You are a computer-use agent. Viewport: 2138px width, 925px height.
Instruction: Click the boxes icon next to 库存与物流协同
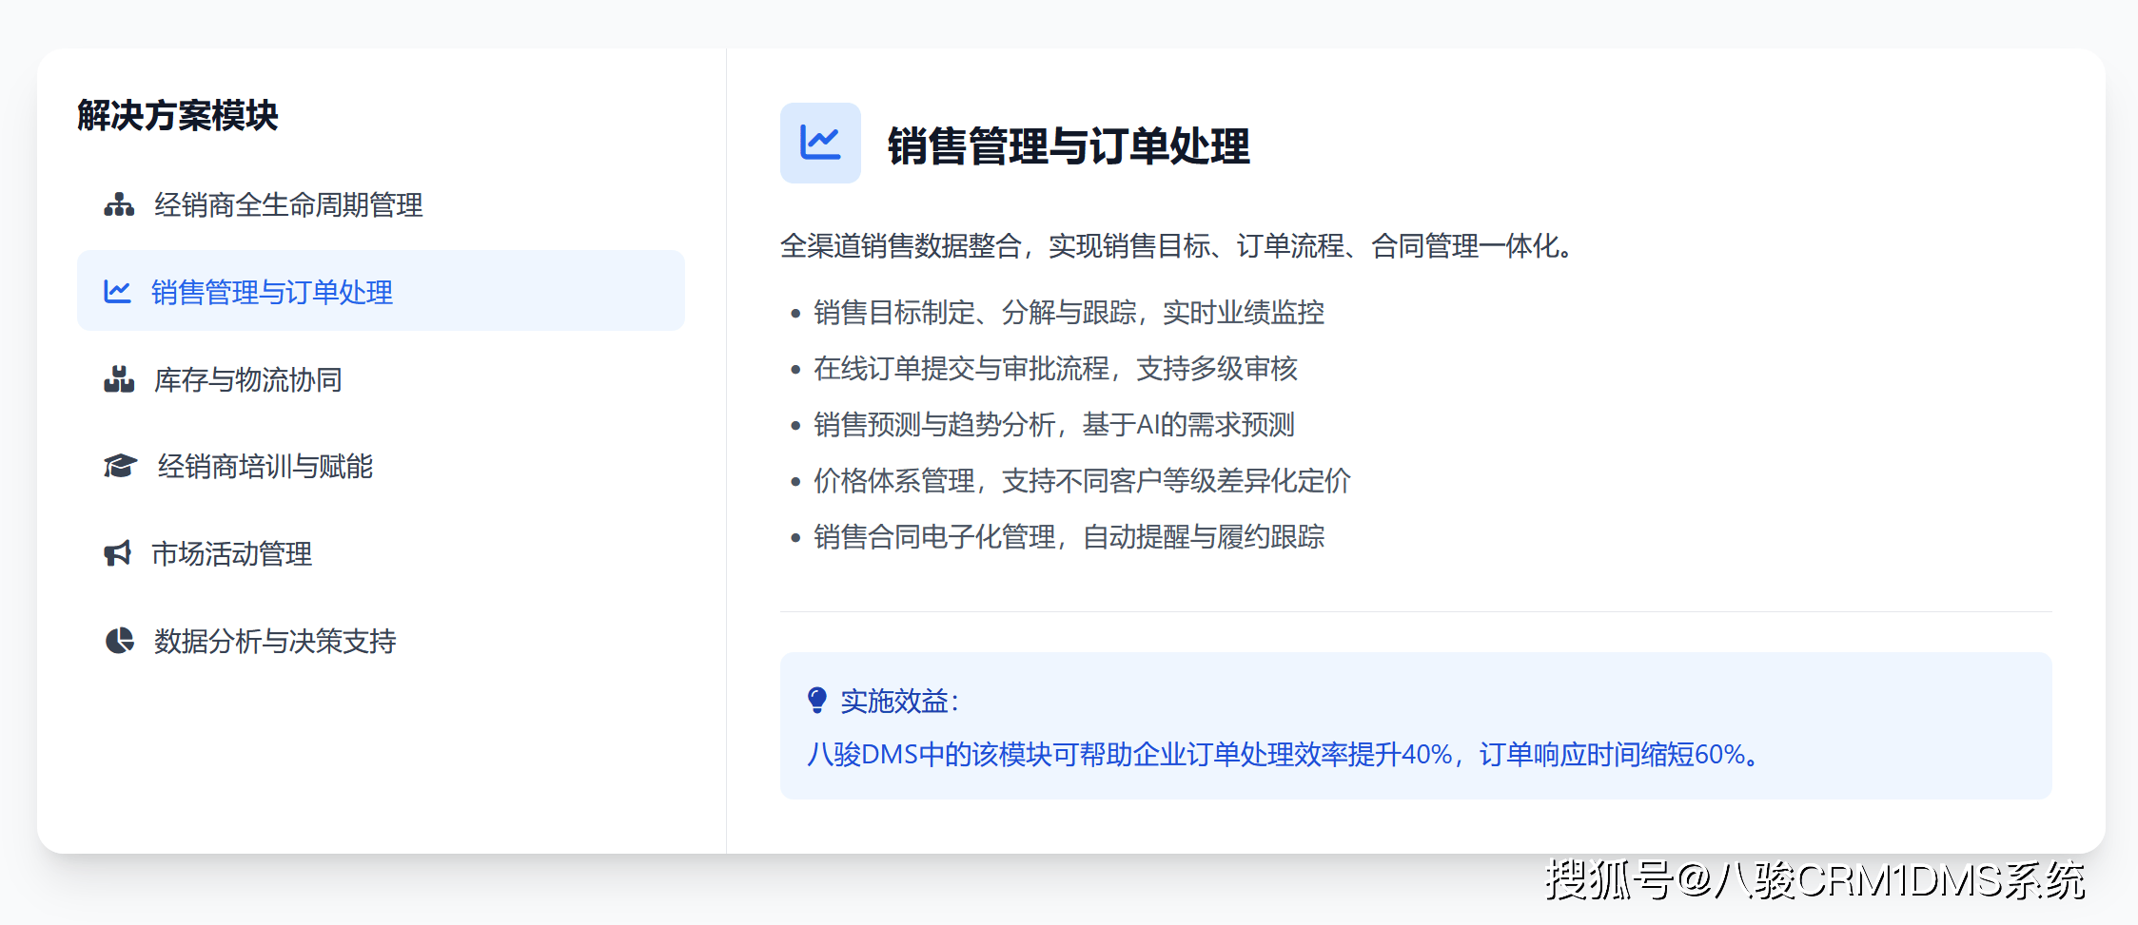tap(119, 379)
